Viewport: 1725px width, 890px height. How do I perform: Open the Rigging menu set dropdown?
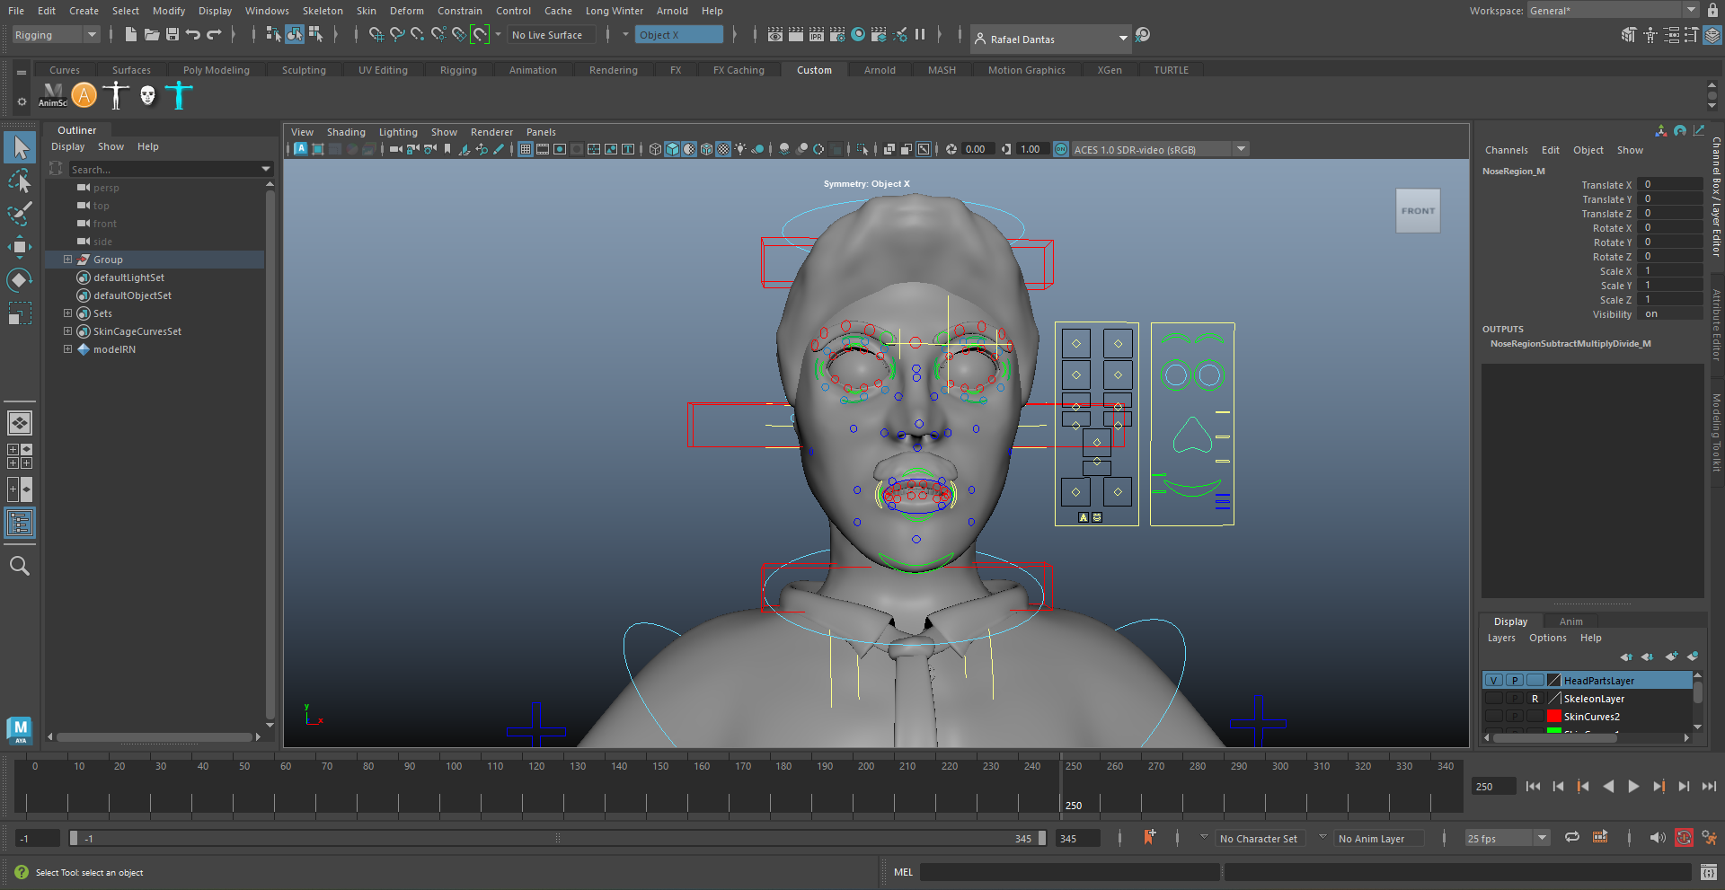pyautogui.click(x=56, y=35)
